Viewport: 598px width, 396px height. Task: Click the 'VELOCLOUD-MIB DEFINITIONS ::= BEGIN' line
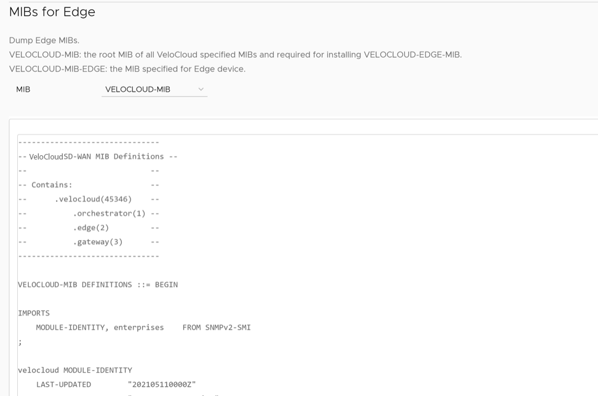(98, 285)
